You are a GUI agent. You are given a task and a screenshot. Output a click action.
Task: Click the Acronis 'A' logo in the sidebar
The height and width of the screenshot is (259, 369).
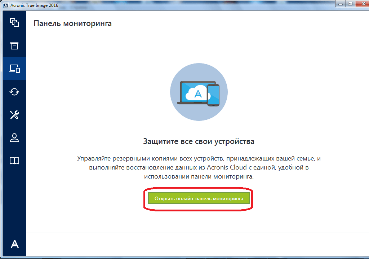click(14, 244)
